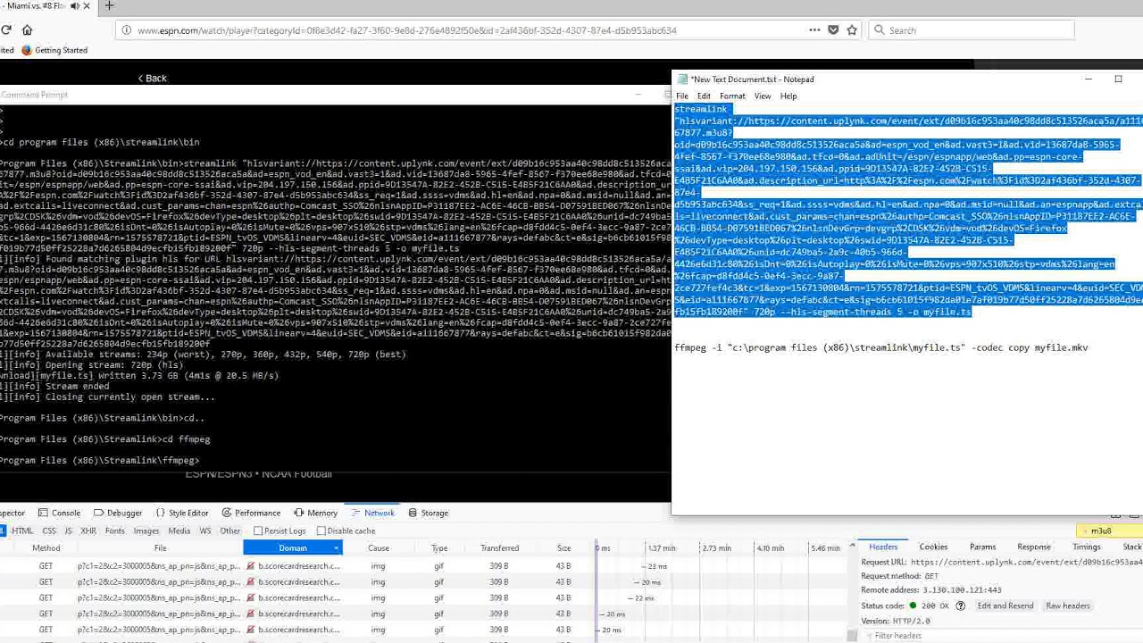Image resolution: width=1143 pixels, height=643 pixels.
Task: Sort requests by Cause column
Action: tap(379, 548)
